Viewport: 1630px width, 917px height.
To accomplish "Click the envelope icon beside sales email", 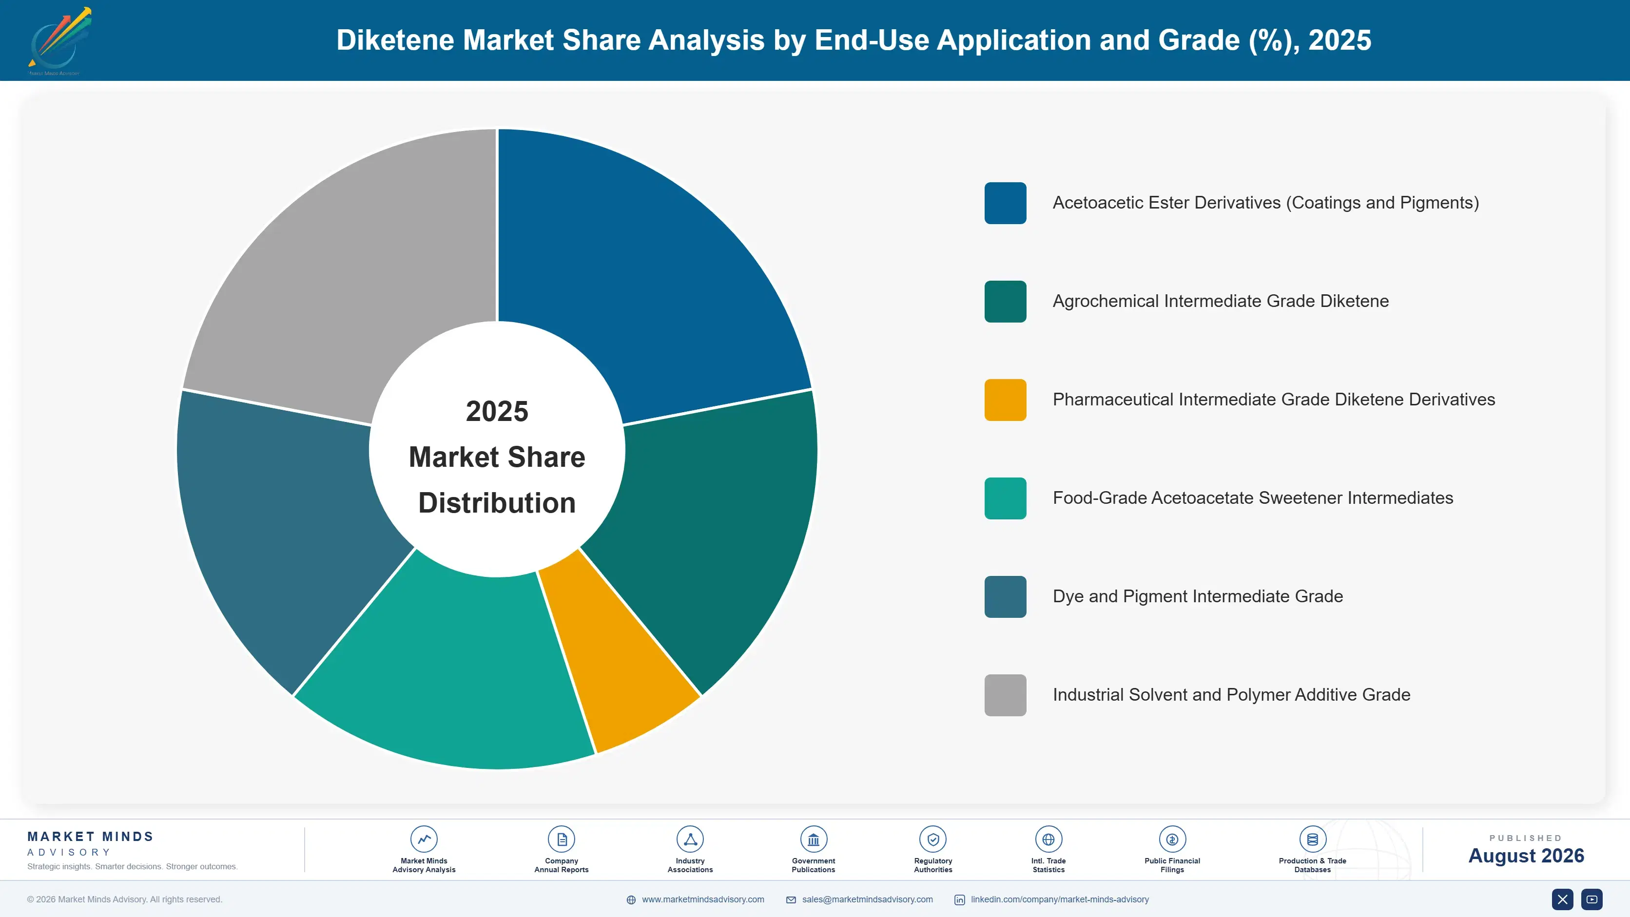I will (x=791, y=900).
